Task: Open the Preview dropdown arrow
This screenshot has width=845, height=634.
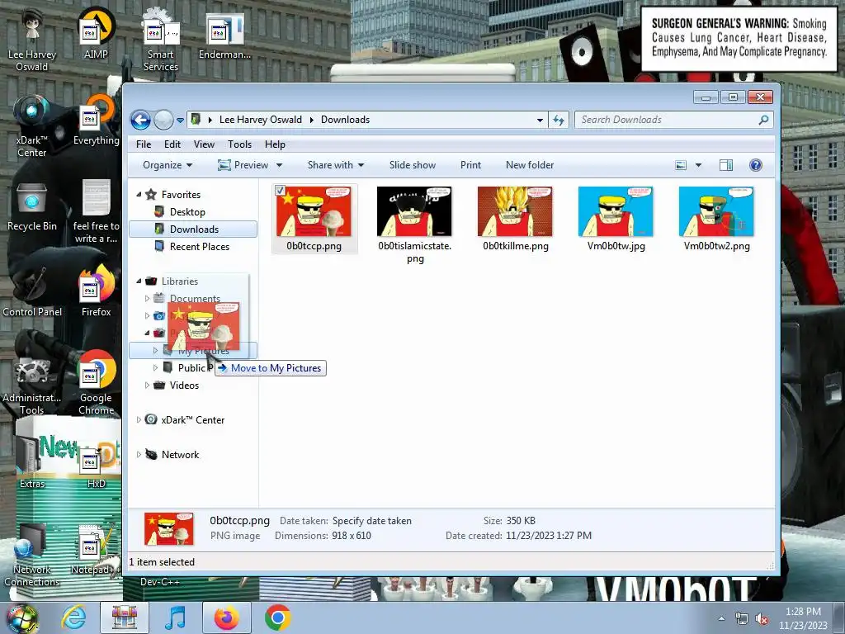Action: pyautogui.click(x=279, y=165)
